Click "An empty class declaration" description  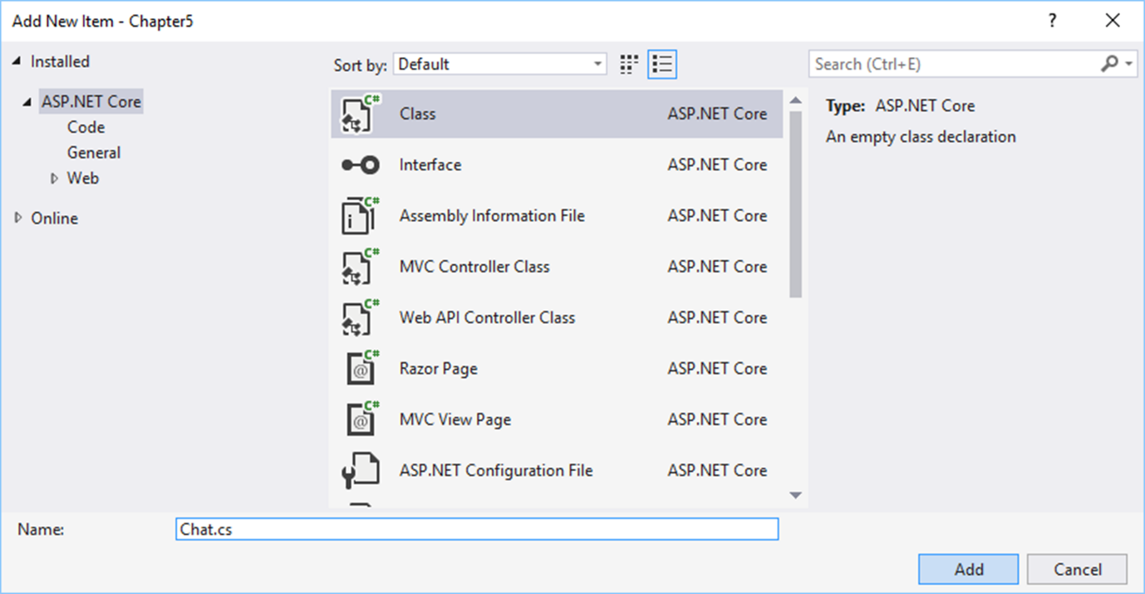[921, 137]
